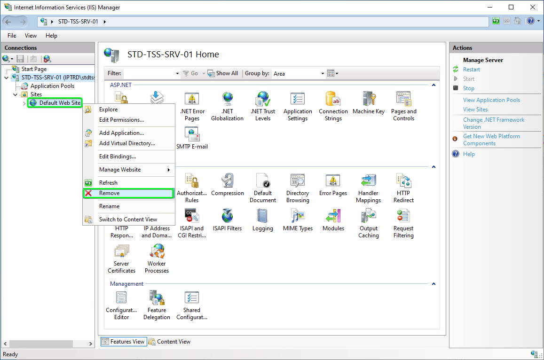Screen dimensions: 544x360
Task: Open the View menu
Action: tap(31, 36)
